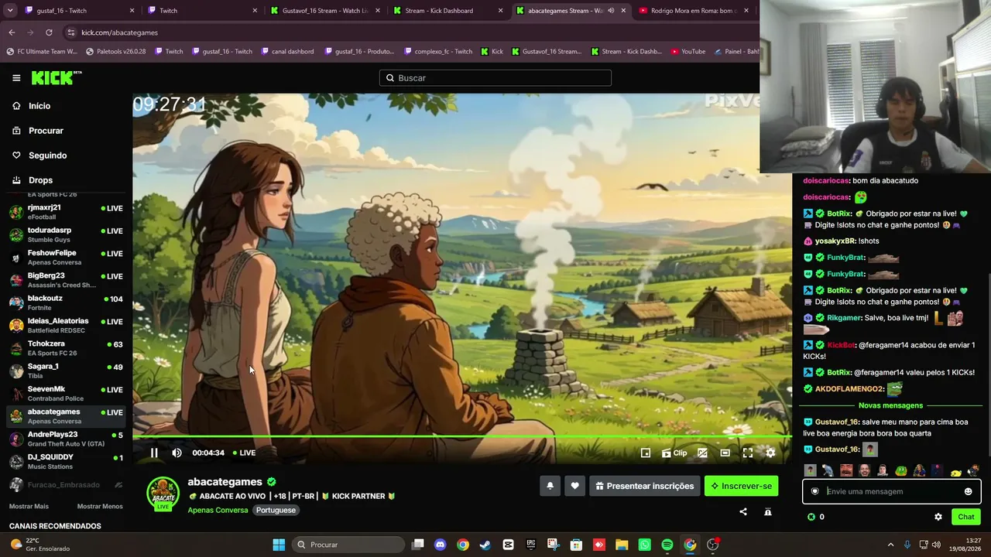Open chat settings gear
This screenshot has height=557, width=991.
pos(938,517)
